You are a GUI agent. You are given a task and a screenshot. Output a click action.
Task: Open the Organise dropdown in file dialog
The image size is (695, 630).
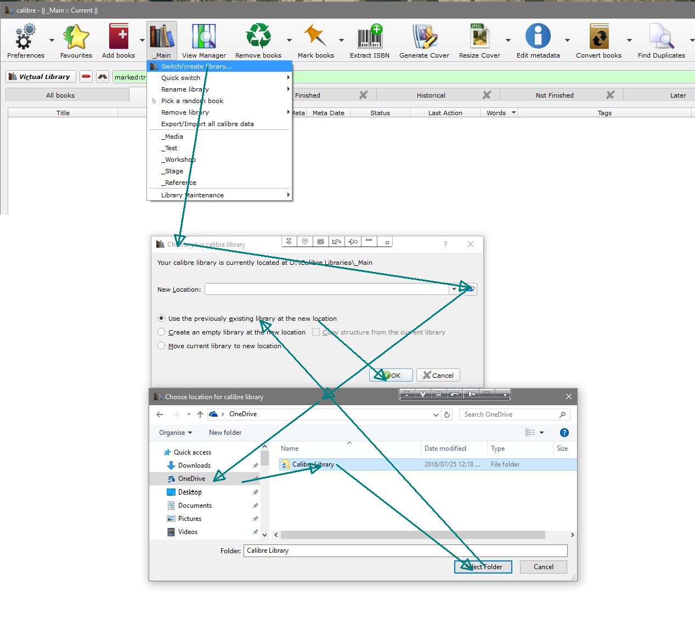pos(176,433)
